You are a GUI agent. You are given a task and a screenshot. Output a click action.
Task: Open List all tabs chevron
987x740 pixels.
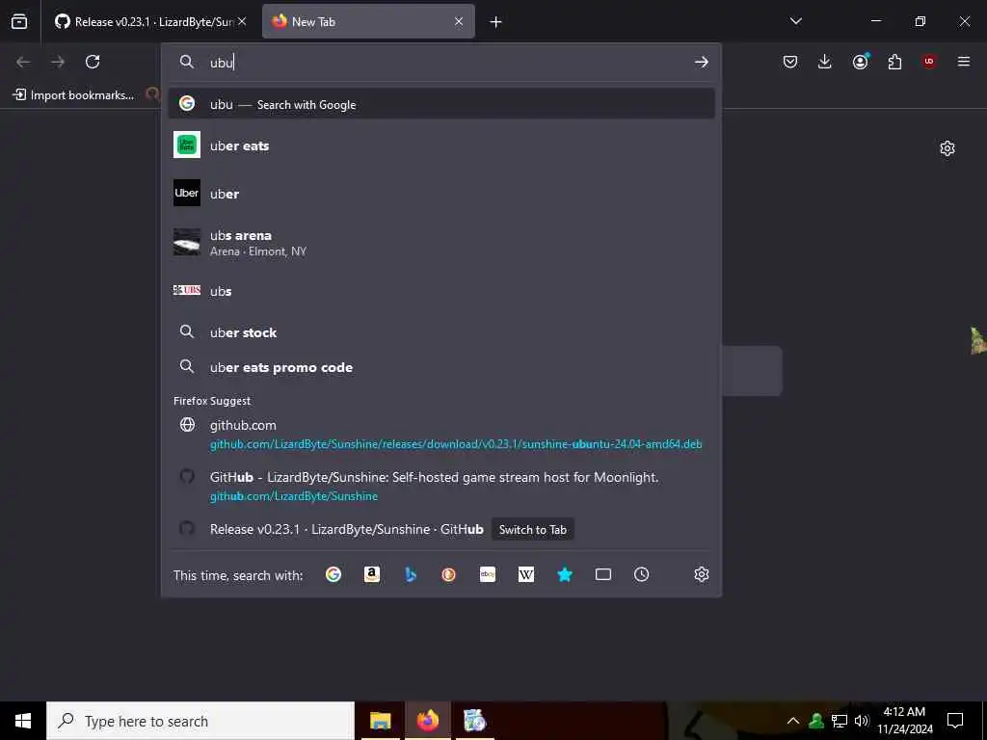click(795, 21)
